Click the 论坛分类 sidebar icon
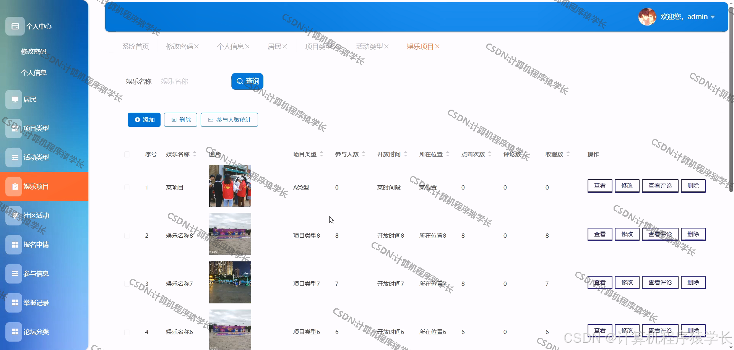The image size is (734, 350). tap(14, 332)
